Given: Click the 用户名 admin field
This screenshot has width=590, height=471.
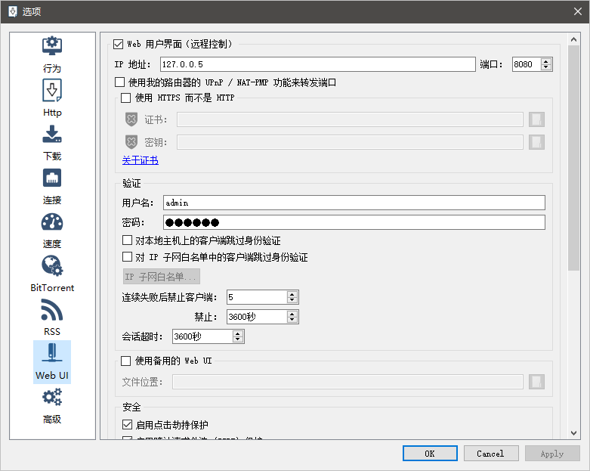Looking at the screenshot, I should pos(354,203).
